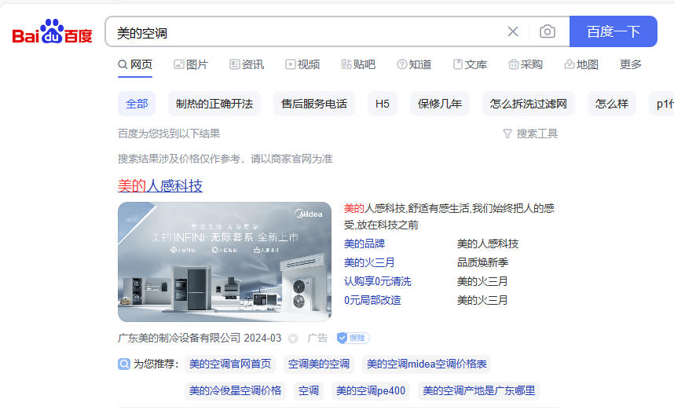Open the Midea INFINI ad banner image

pos(225,262)
